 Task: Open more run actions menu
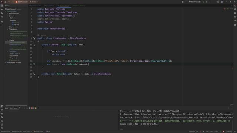tap(210, 2)
